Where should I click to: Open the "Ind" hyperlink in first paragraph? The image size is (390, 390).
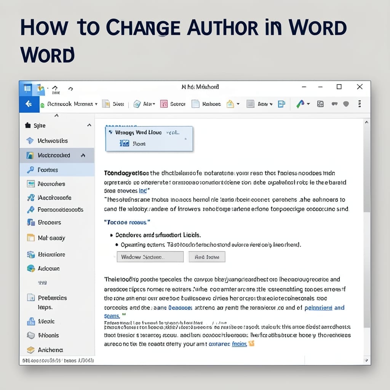click(x=143, y=191)
